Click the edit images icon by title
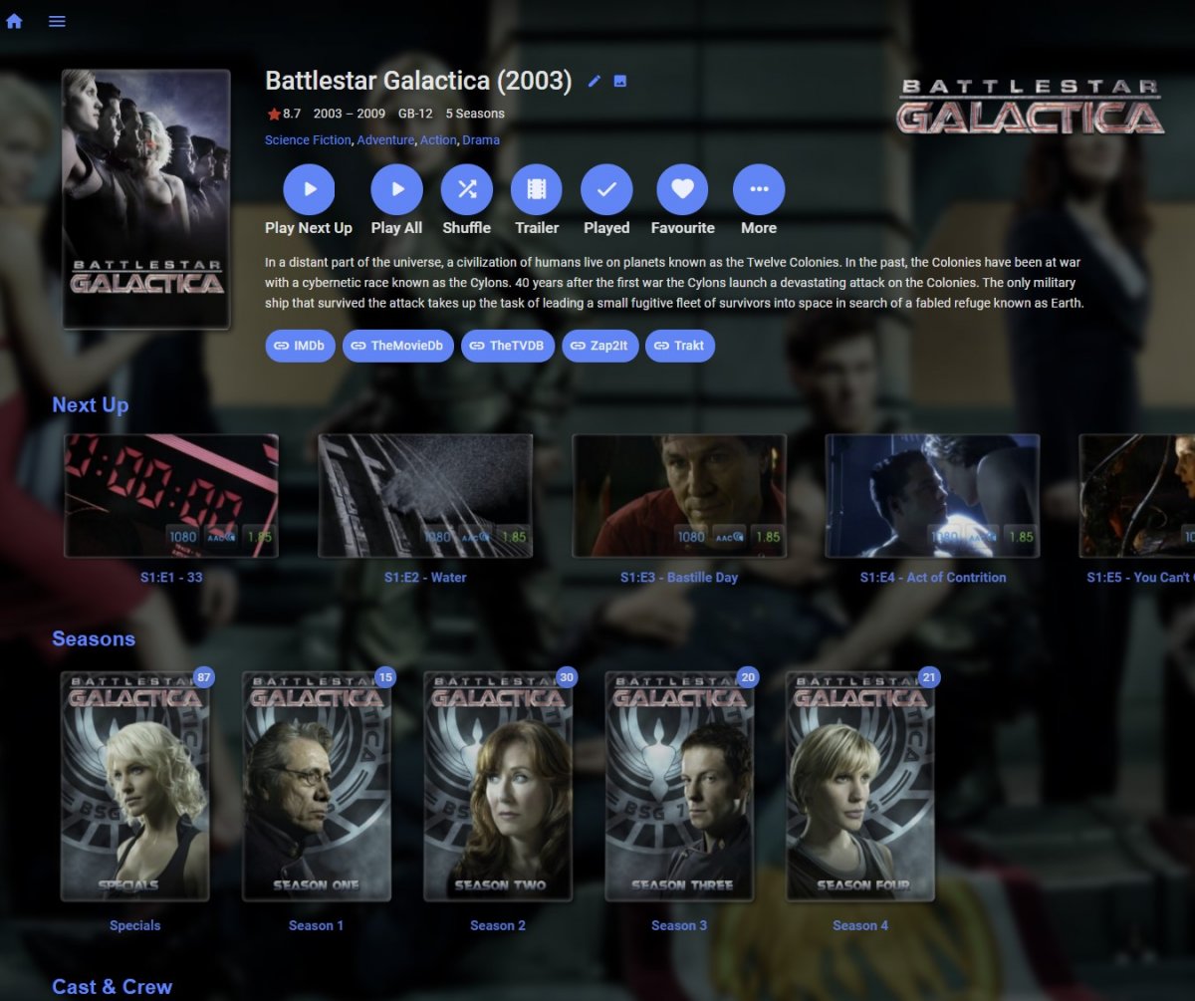The image size is (1195, 1001). coord(620,82)
